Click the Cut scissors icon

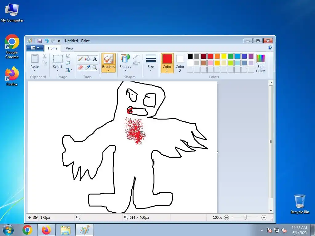click(44, 57)
